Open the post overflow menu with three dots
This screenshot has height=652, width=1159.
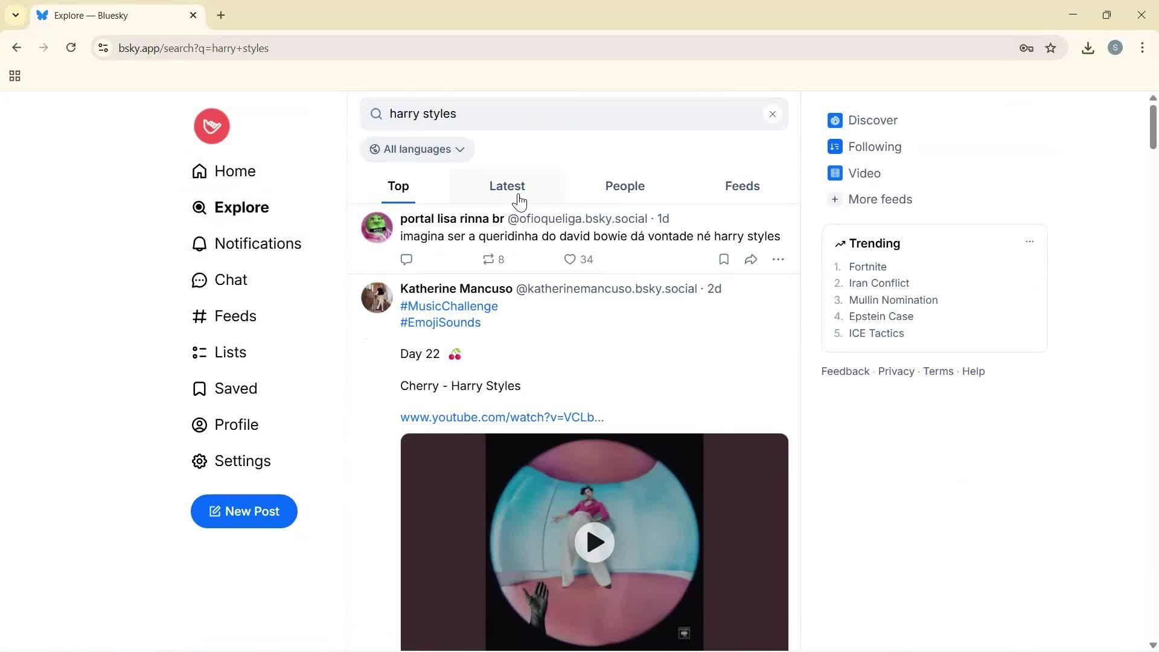coord(778,259)
